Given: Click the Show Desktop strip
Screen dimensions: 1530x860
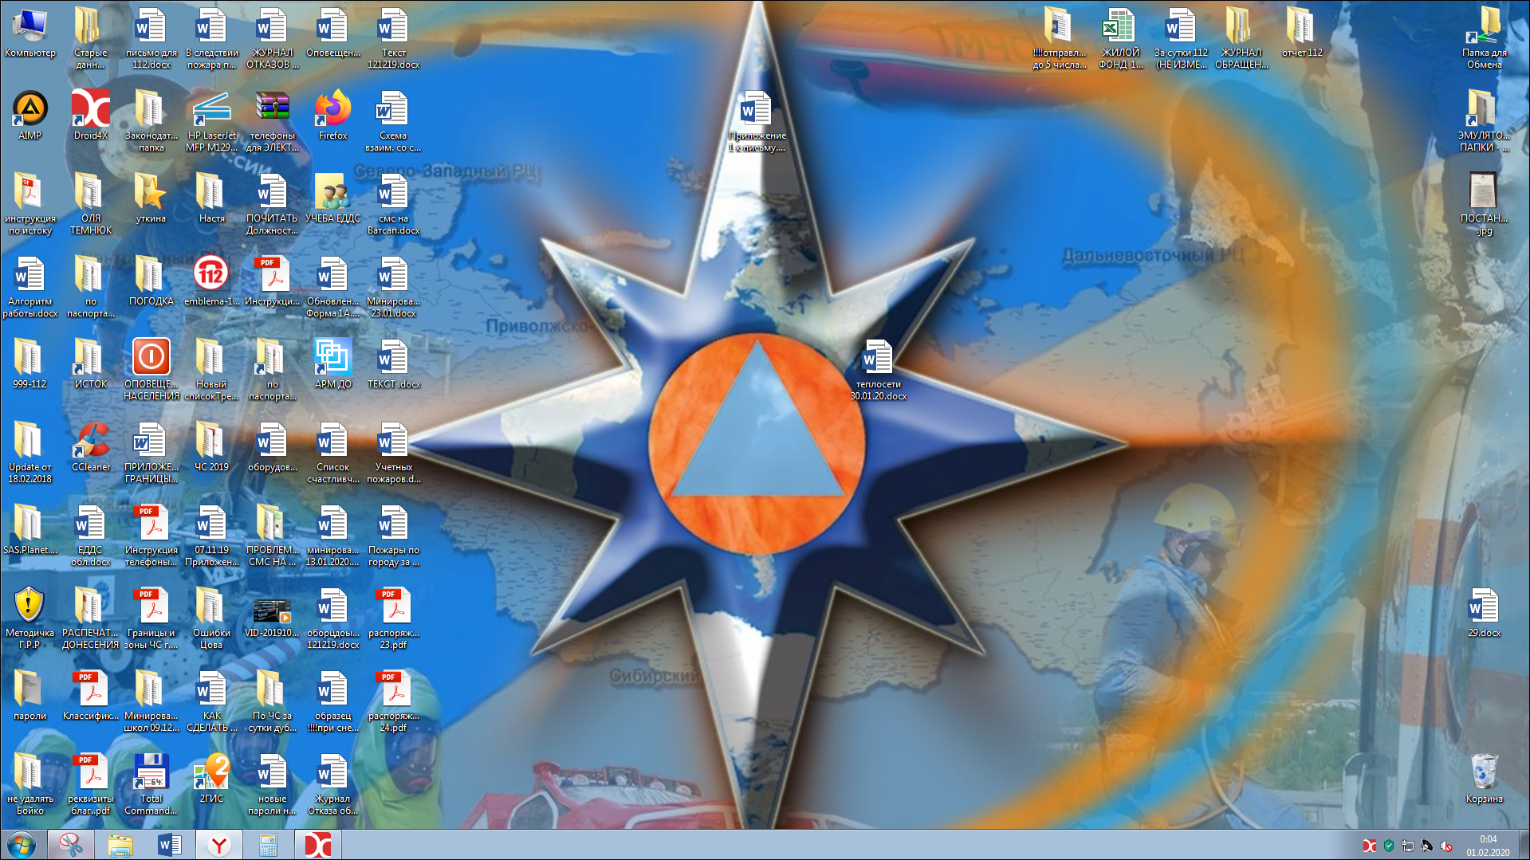Looking at the screenshot, I should [x=1524, y=845].
